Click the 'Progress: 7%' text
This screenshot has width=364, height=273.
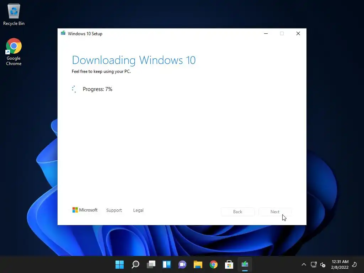[97, 89]
